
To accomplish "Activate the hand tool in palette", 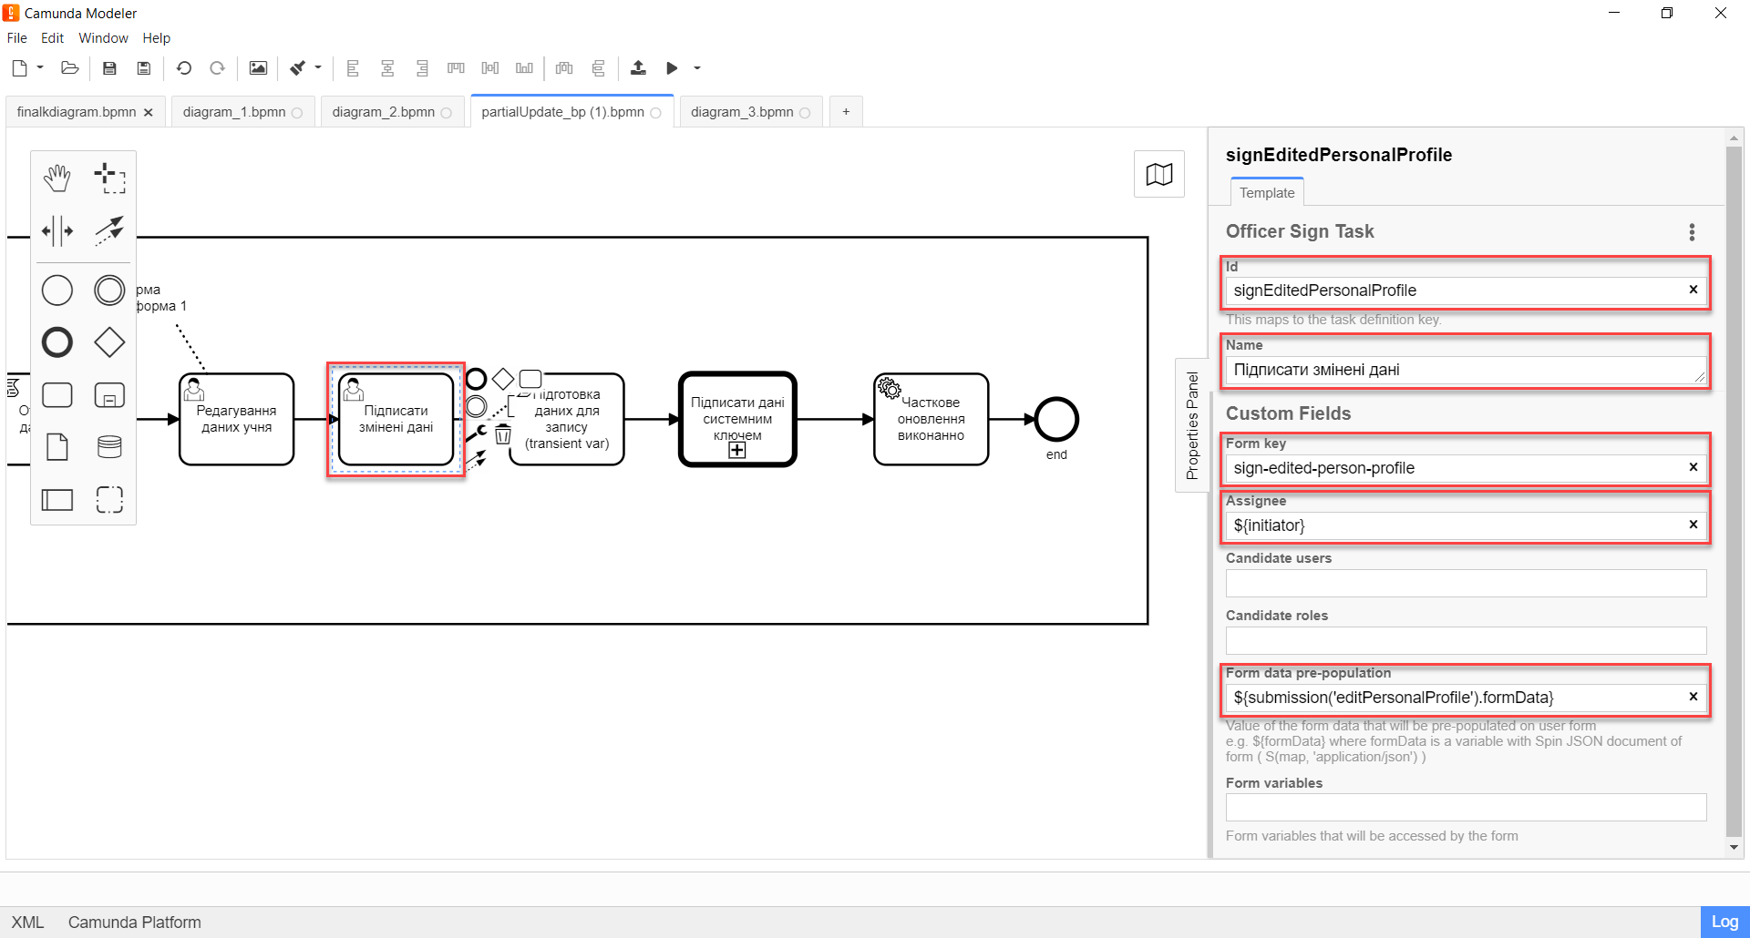I will [x=57, y=178].
